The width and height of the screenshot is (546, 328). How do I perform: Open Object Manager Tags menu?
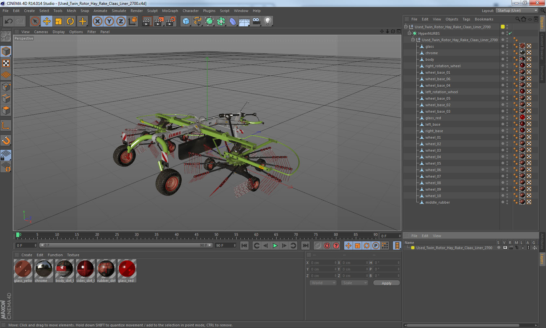click(x=466, y=19)
